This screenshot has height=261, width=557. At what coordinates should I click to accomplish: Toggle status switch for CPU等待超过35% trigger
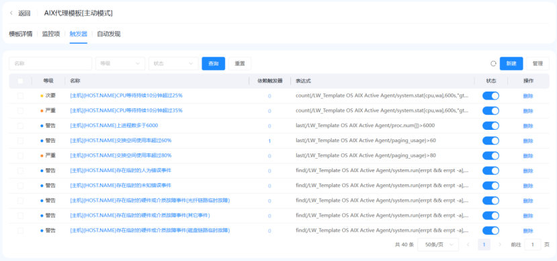pyautogui.click(x=490, y=110)
